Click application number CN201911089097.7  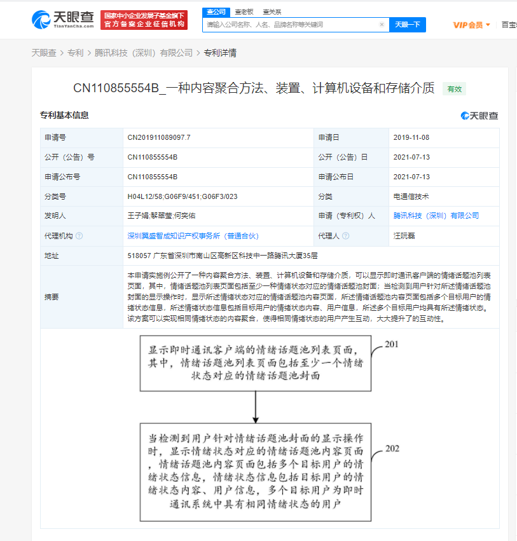point(159,138)
